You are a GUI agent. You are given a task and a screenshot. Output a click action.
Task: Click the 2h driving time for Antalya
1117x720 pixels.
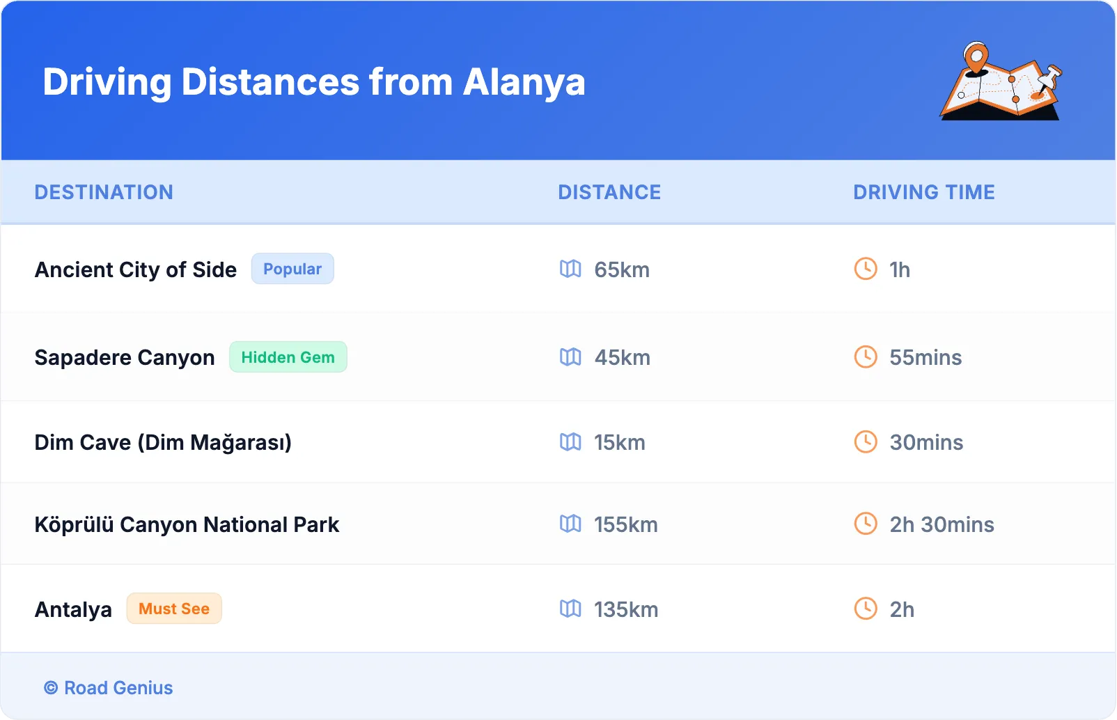click(x=902, y=609)
